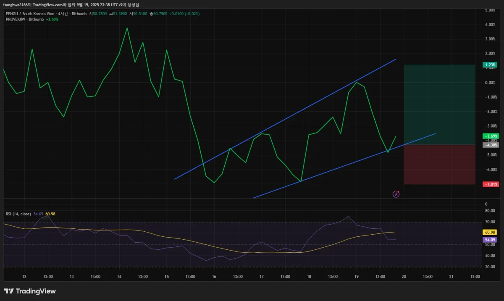Select the PROVEKRW comparison symbol legend
Viewport: 504px width, 301px height.
22,19
